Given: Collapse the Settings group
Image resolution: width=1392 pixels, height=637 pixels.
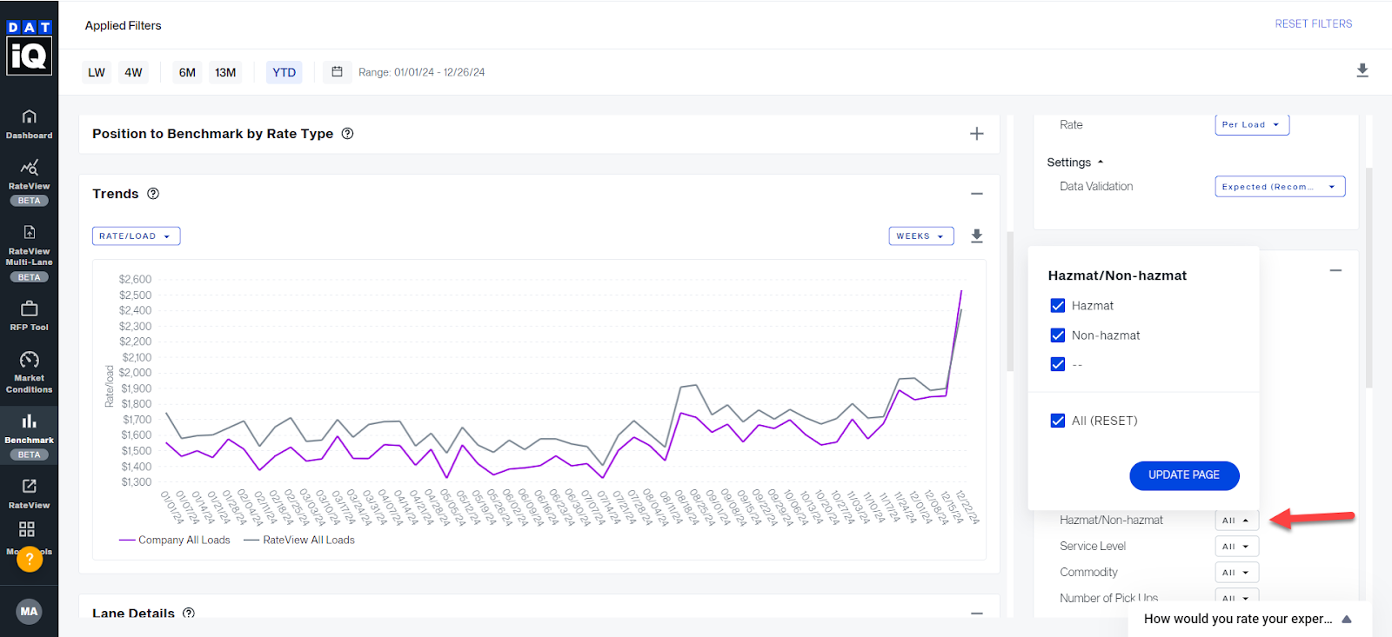Looking at the screenshot, I should coord(1075,163).
